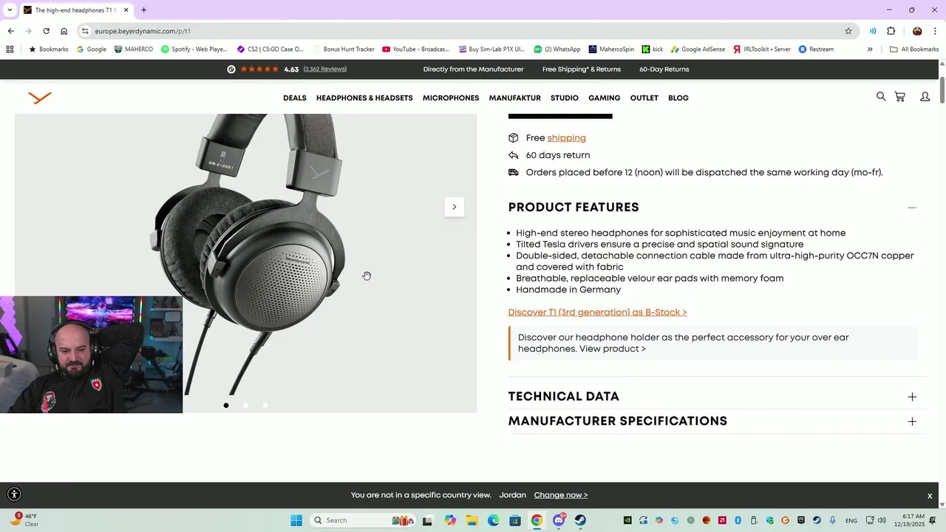Go back with the browser back arrow
The width and height of the screenshot is (946, 532).
[x=10, y=31]
